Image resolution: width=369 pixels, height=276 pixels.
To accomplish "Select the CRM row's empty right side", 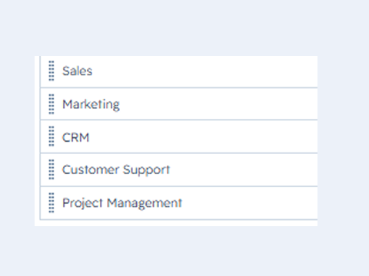I will pos(205,136).
